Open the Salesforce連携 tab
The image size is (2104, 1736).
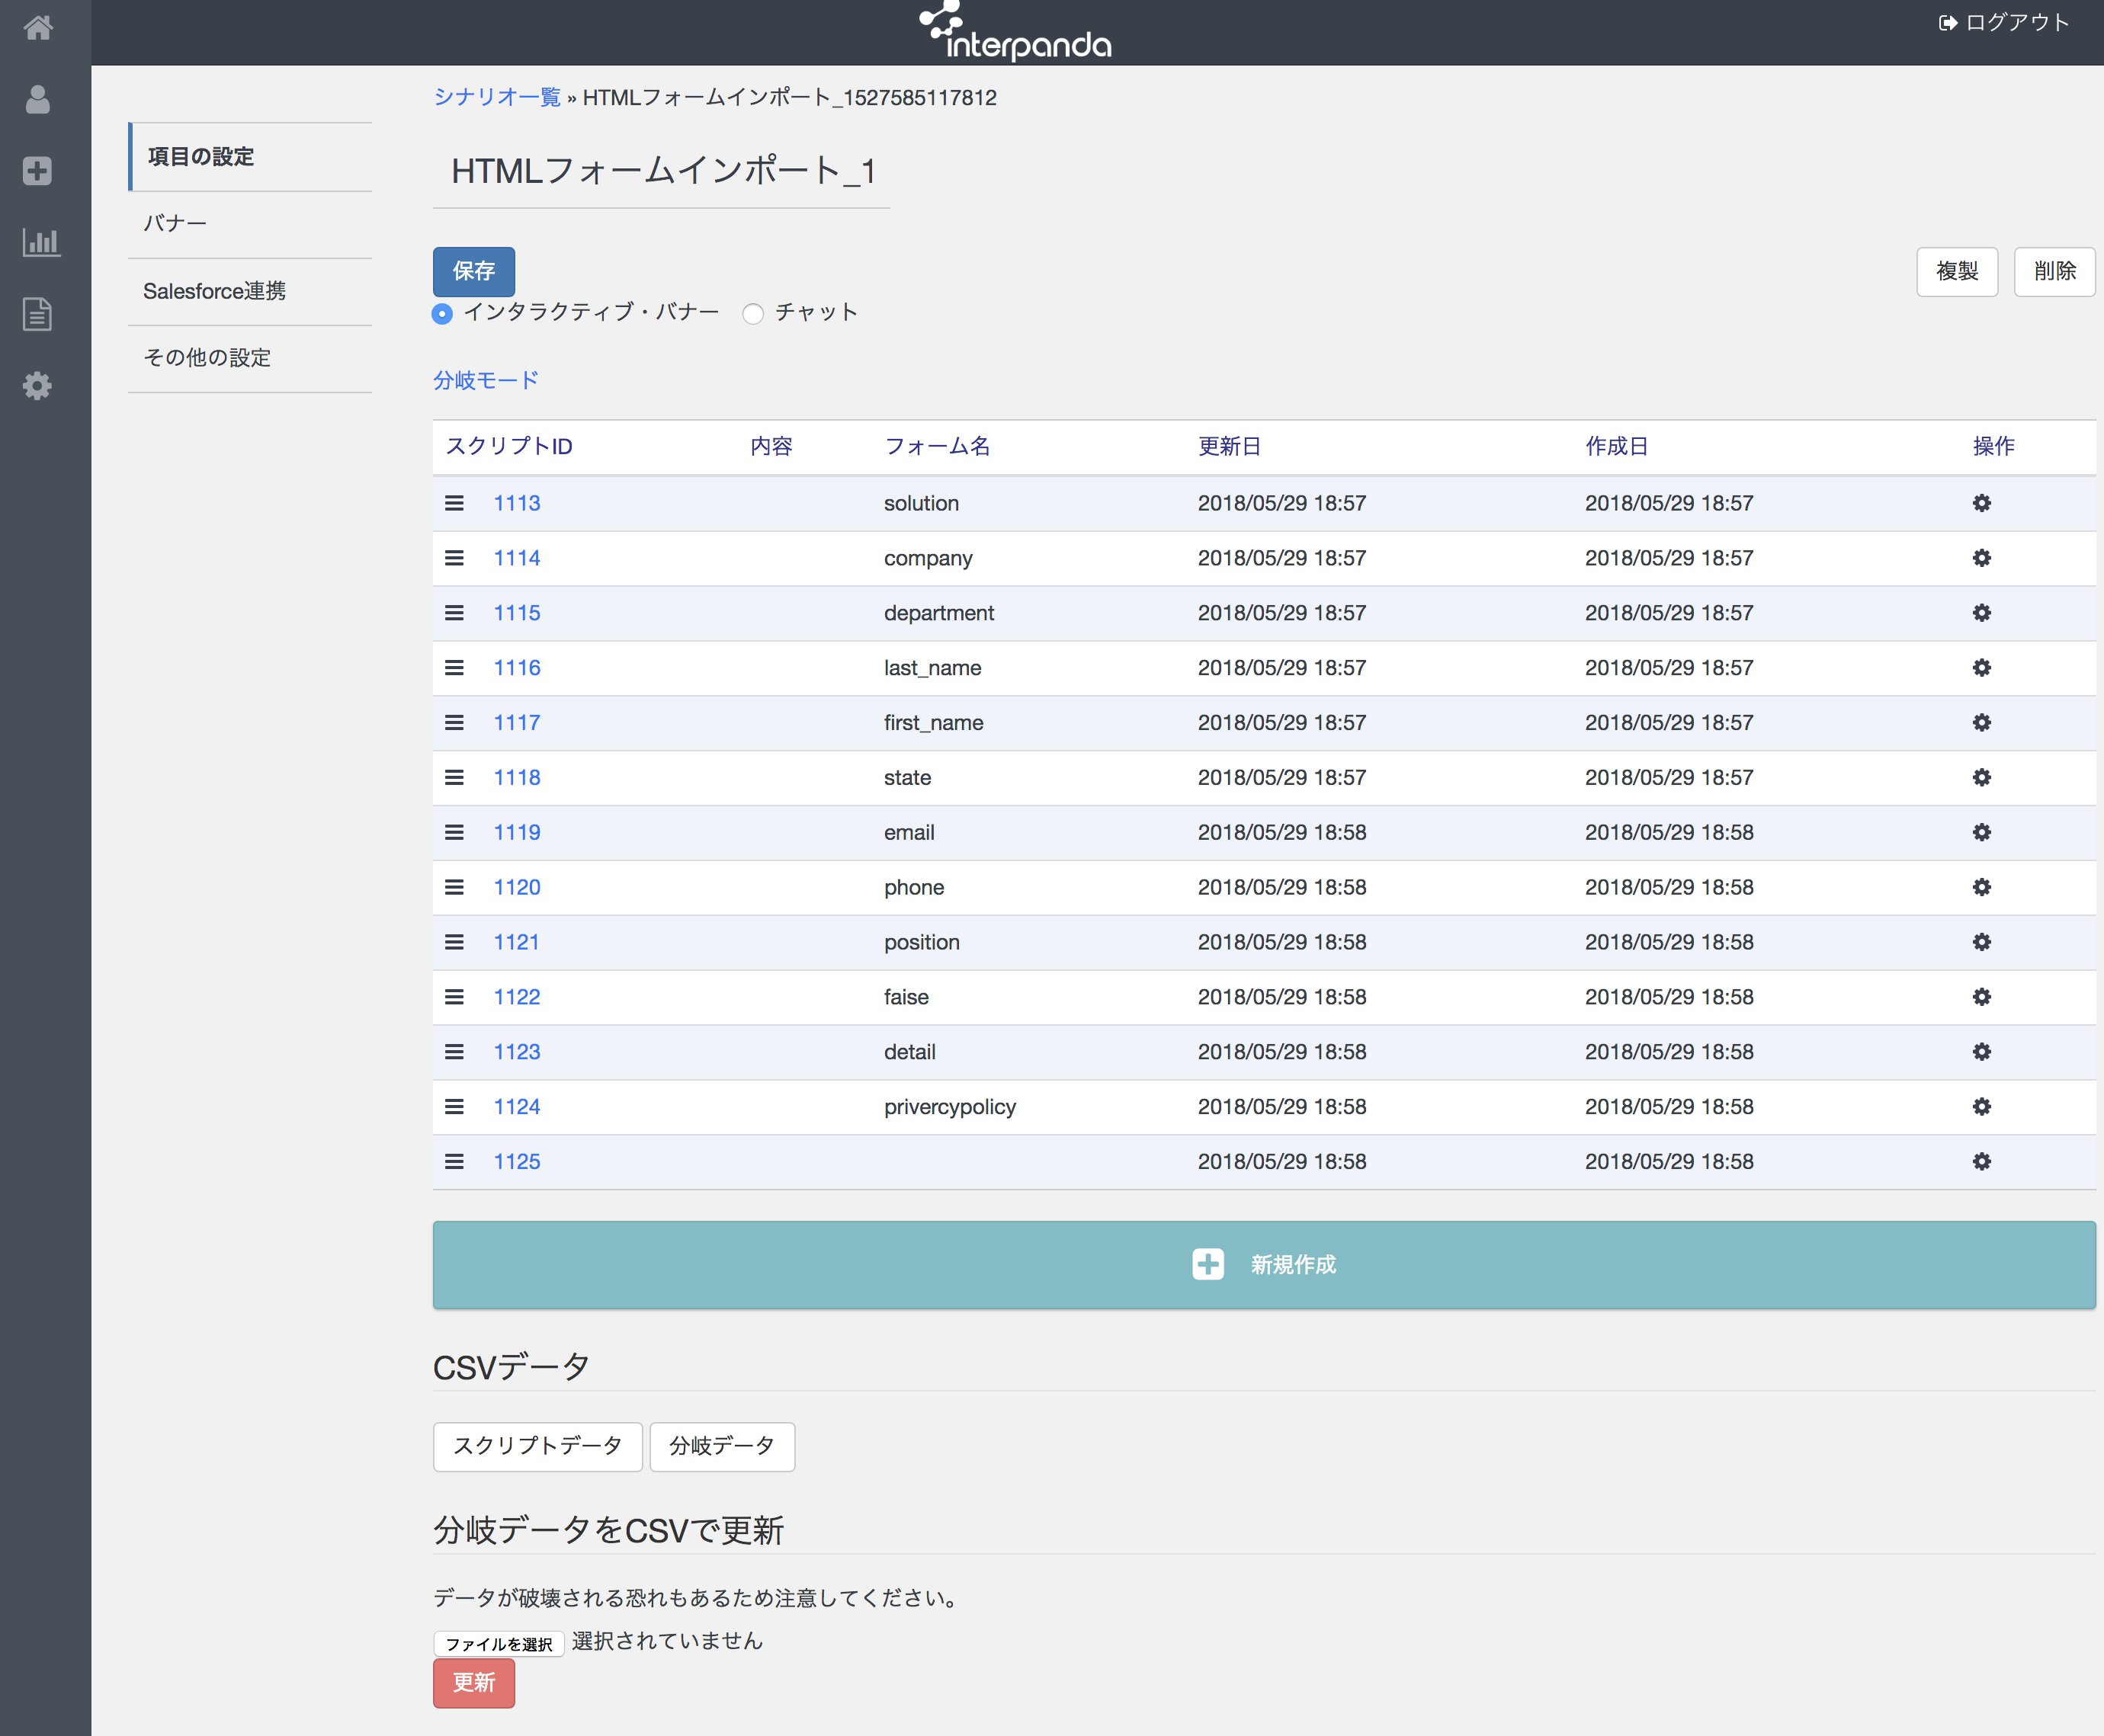click(250, 291)
